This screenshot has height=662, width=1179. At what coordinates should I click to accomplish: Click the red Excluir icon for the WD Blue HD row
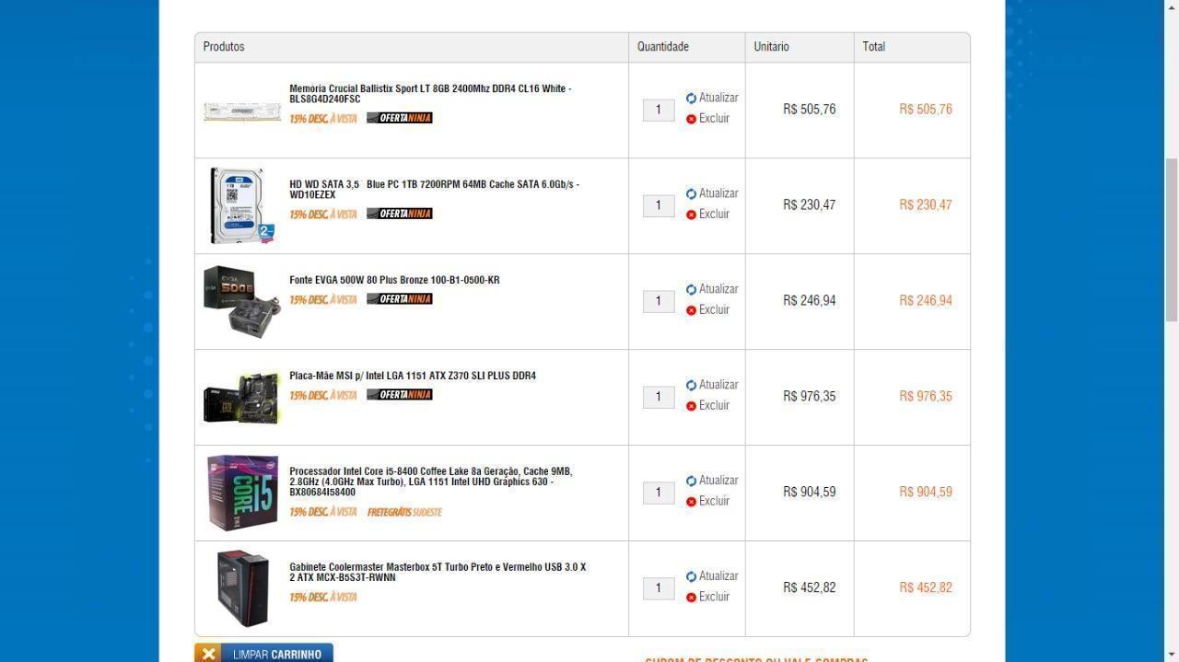point(691,215)
